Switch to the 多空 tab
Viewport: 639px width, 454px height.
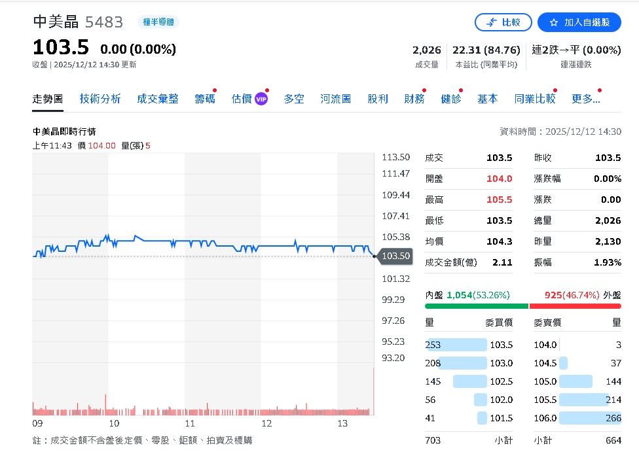coord(293,98)
